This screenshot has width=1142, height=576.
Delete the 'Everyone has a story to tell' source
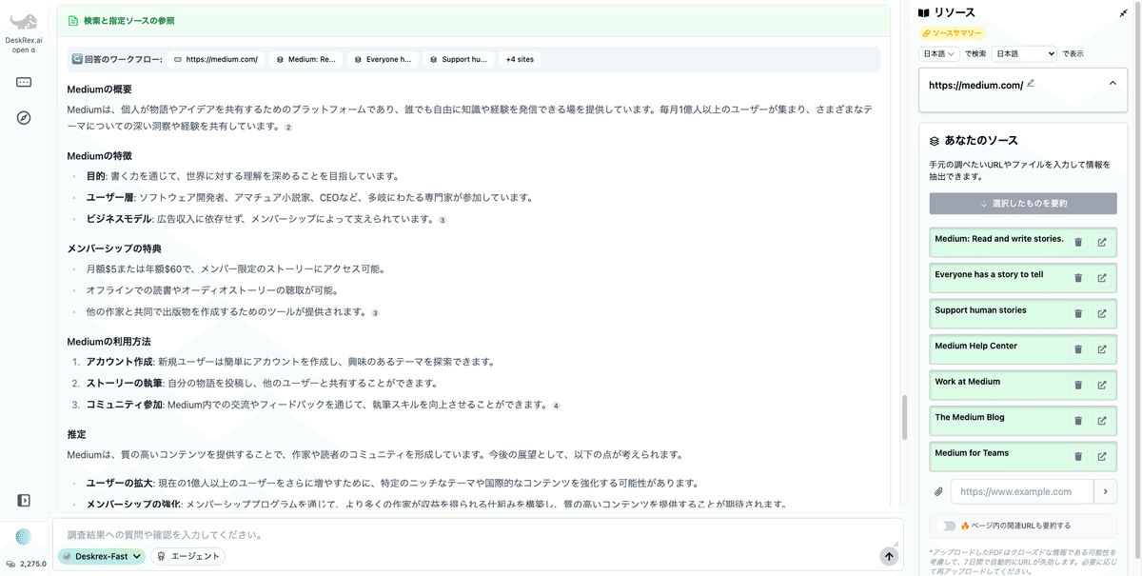click(x=1078, y=278)
